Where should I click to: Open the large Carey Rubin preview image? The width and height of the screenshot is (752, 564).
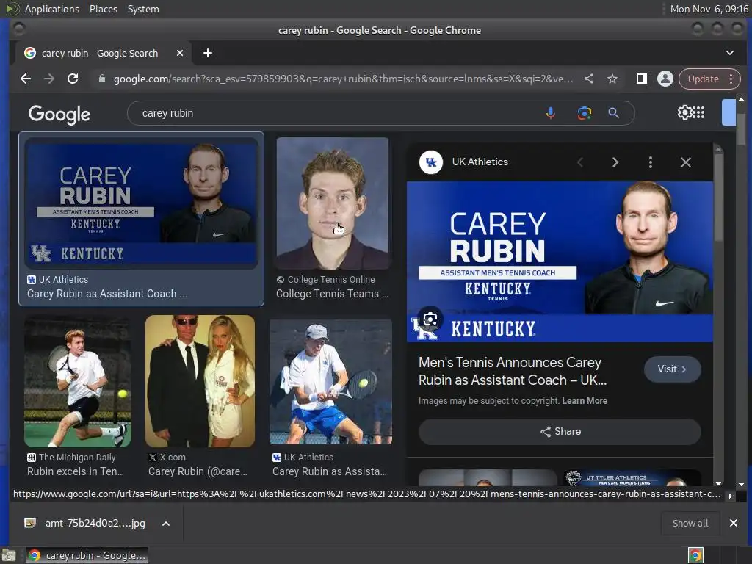pos(560,262)
